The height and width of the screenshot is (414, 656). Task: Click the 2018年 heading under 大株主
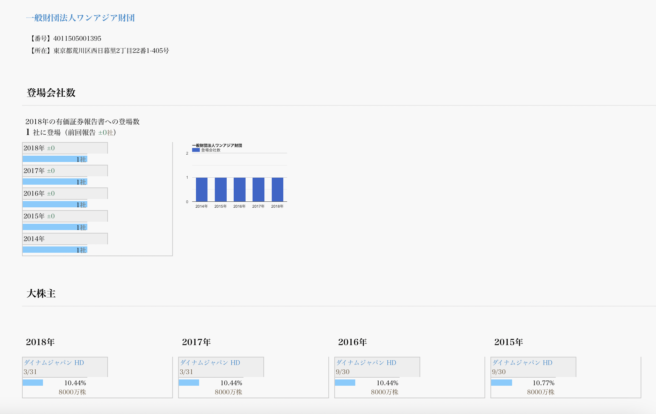point(40,342)
